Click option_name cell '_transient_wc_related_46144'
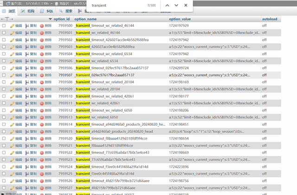The height and width of the screenshot is (195, 297). [x=97, y=33]
